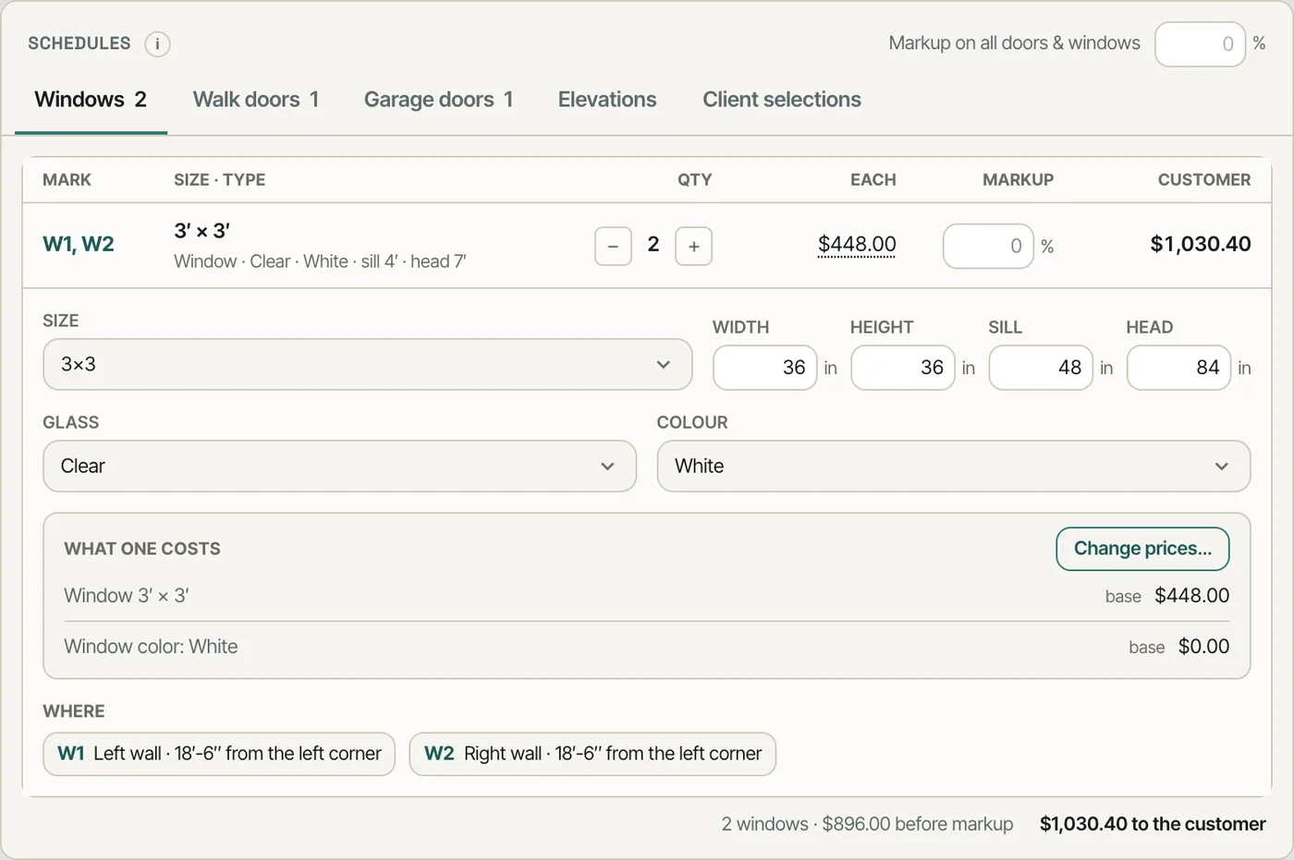Edit the Height field showing 36
Viewport: 1294px width, 860px height.
(x=903, y=368)
